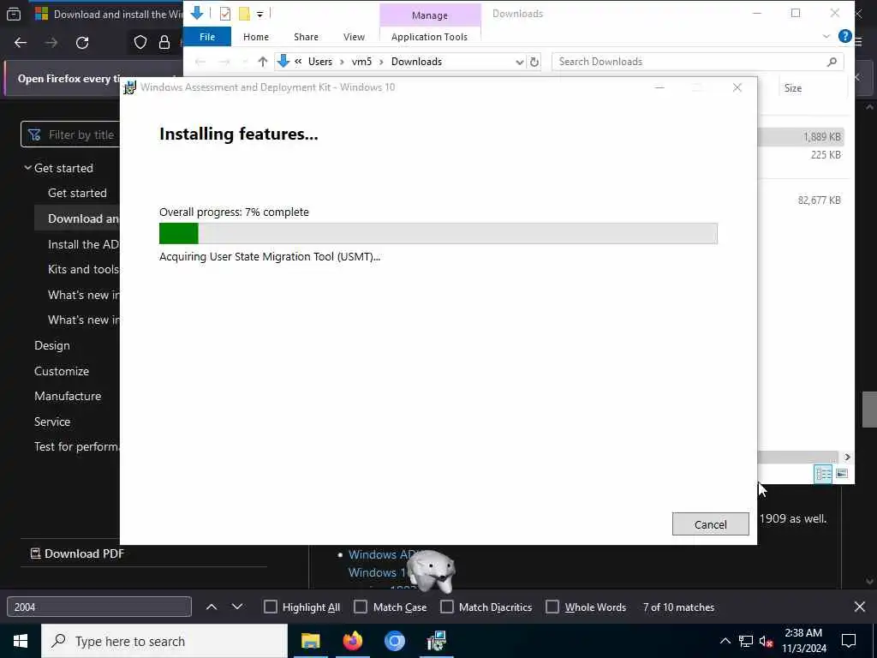Open File tab in Explorer window
This screenshot has height=658, width=877.
click(207, 37)
